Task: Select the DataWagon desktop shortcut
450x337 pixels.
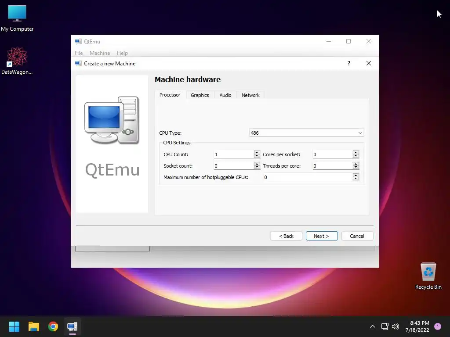Action: pos(17,61)
